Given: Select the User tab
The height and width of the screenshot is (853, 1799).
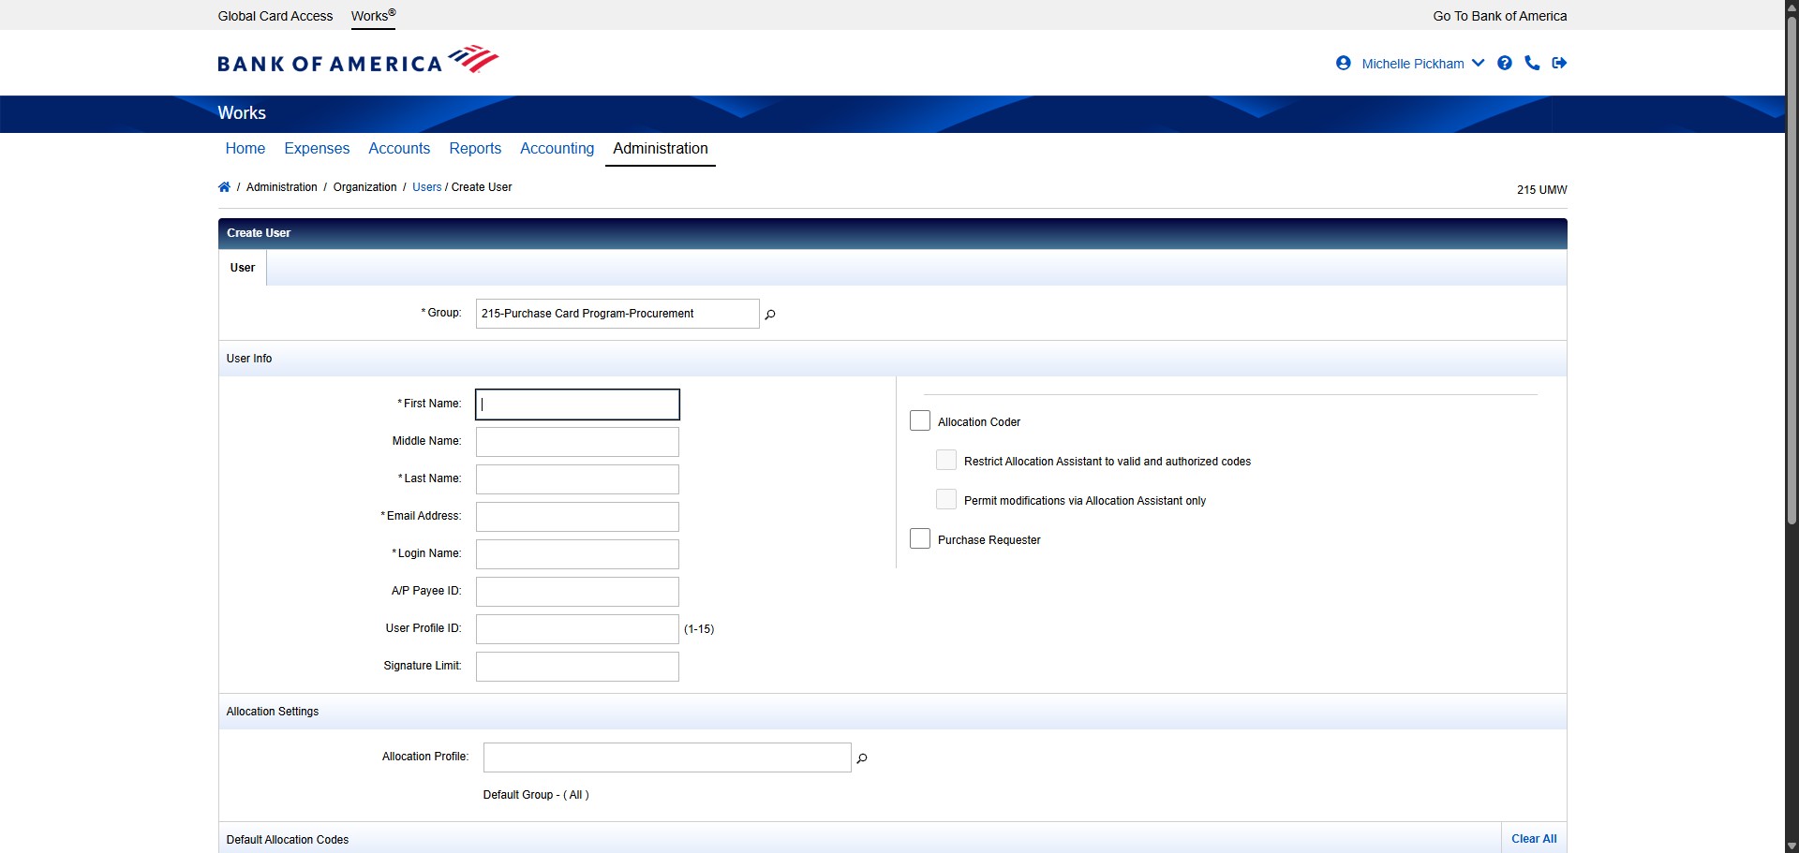Looking at the screenshot, I should pyautogui.click(x=242, y=267).
